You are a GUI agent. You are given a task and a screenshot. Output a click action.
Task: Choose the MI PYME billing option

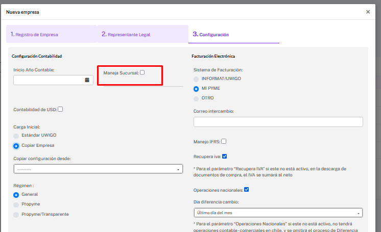(197, 88)
